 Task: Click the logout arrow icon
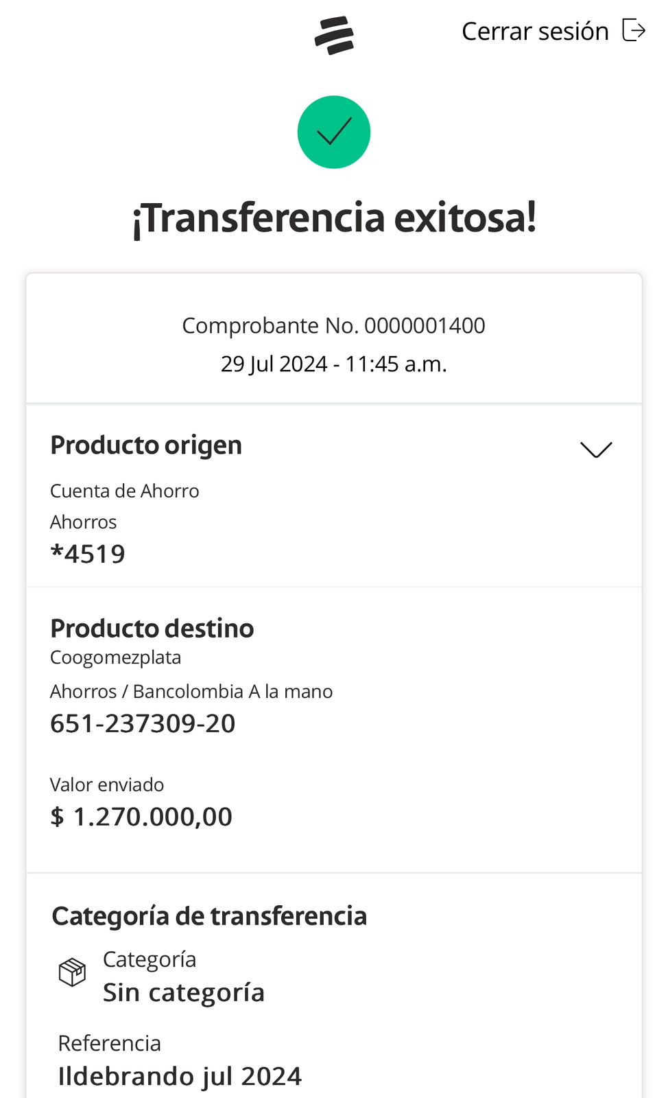[x=634, y=31]
